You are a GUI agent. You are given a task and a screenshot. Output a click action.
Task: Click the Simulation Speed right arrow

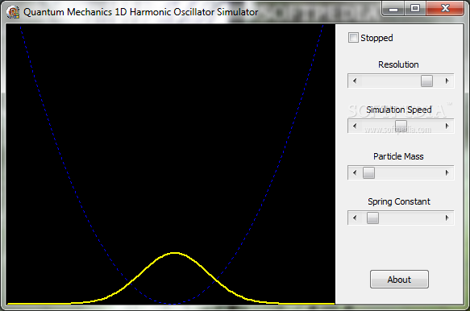point(447,126)
